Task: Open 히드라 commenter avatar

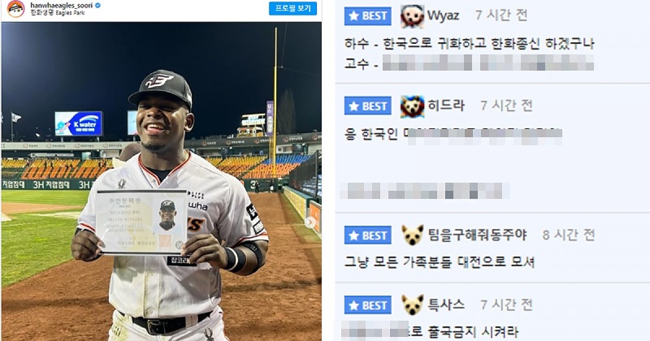Action: [412, 107]
